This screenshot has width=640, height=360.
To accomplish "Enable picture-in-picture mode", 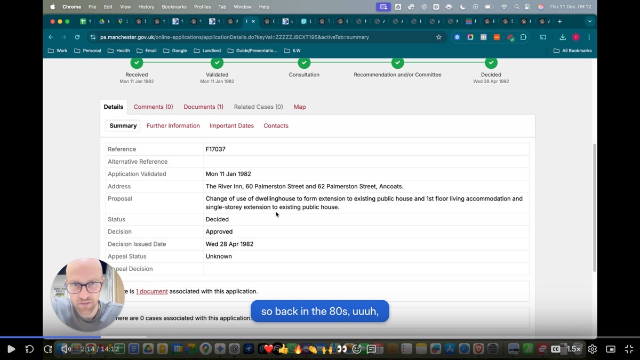I will (x=611, y=349).
